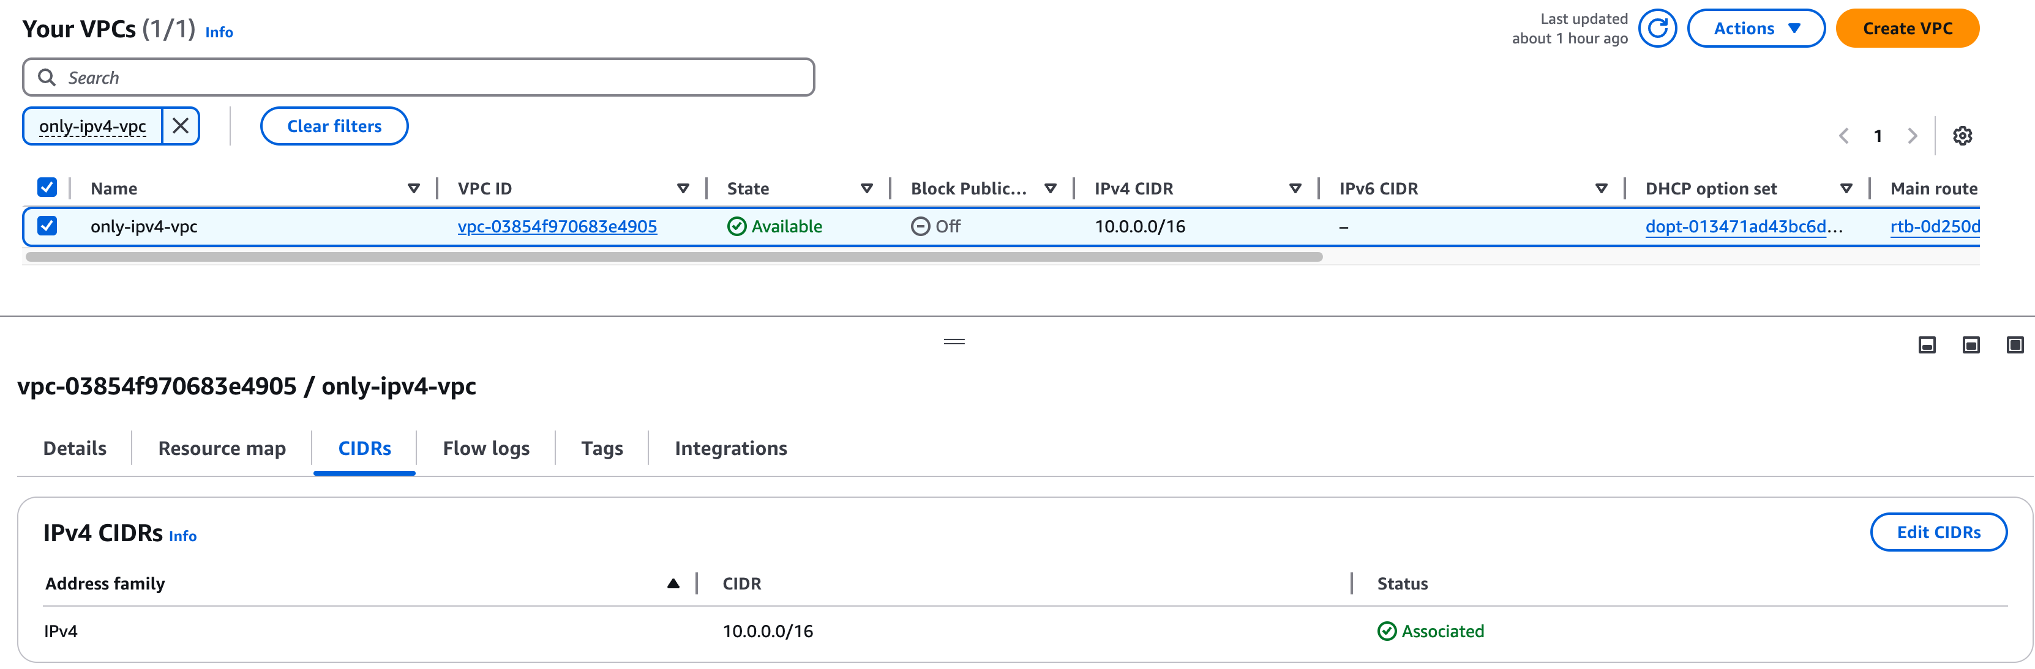The width and height of the screenshot is (2035, 669).
Task: Maximize split panel size icon
Action: pos(2015,345)
